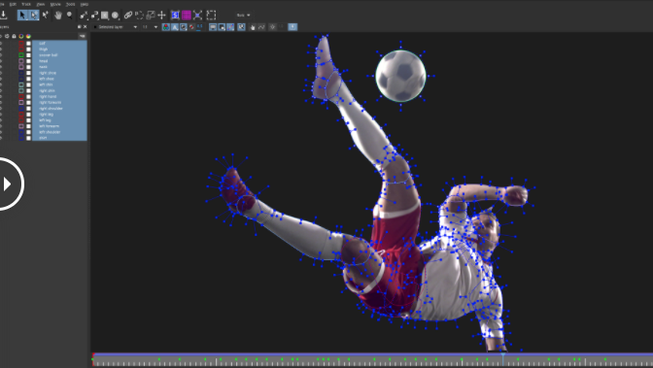Open the Track menu
Image resolution: width=653 pixels, height=368 pixels.
point(26,4)
